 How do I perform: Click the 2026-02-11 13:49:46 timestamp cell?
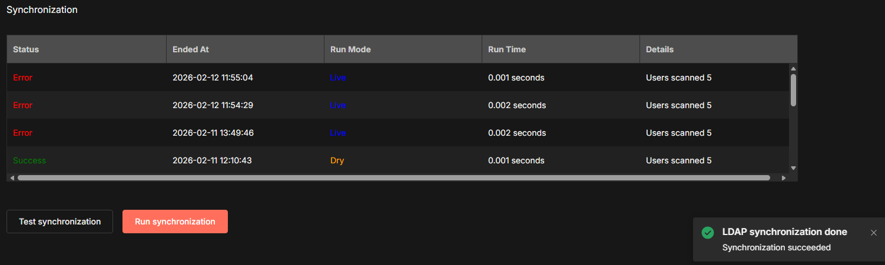213,133
